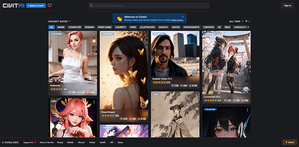Image resolution: width=299 pixels, height=147 pixels.
Task: Open the Terms of Service link
Action: point(46,142)
